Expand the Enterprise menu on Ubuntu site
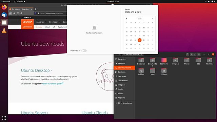This screenshot has width=217, height=122. 41,22
